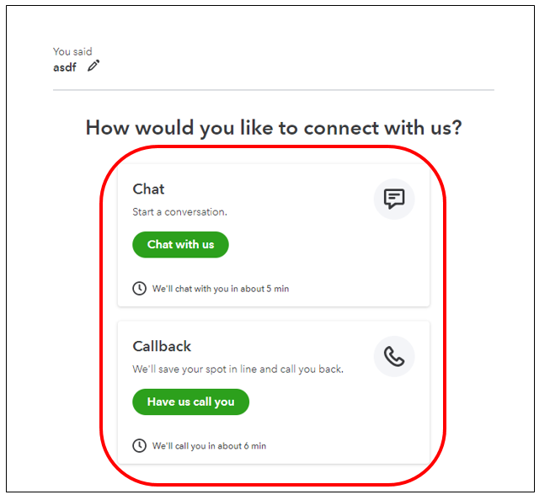The image size is (550, 500).
Task: Click the pencil edit icon beside asdf
Action: 93,66
